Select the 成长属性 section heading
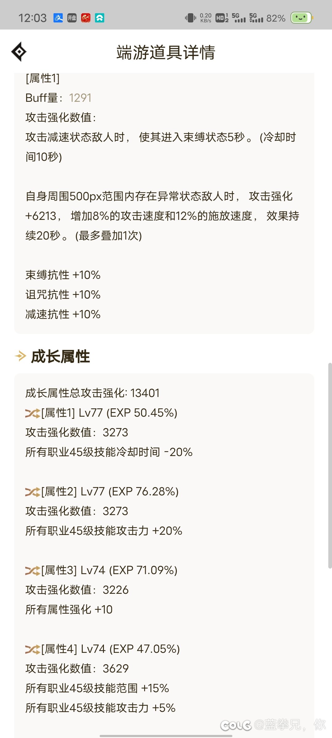The image size is (332, 738). pos(60,357)
